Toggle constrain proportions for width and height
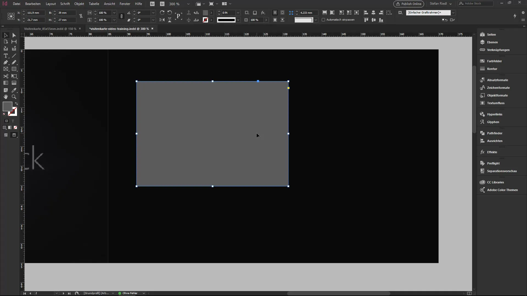The height and width of the screenshot is (296, 527). [x=81, y=16]
